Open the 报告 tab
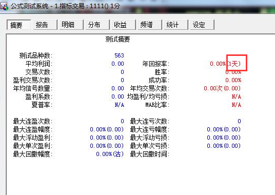 pyautogui.click(x=45, y=25)
